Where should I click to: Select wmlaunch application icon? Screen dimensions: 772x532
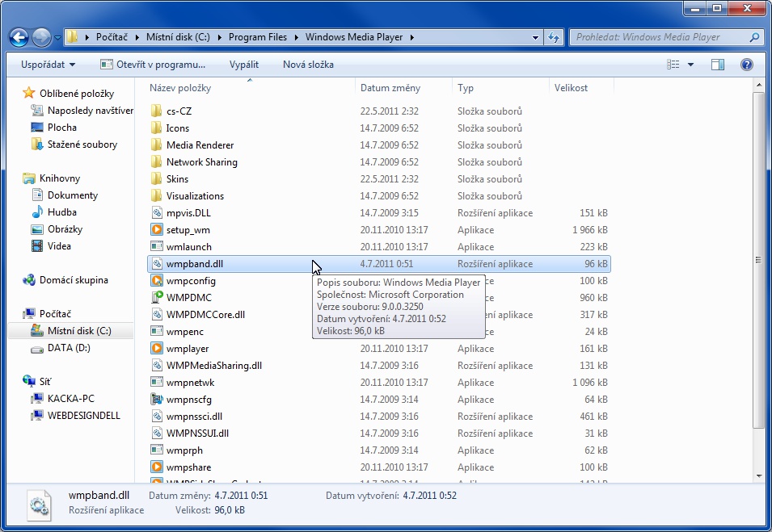tap(157, 247)
